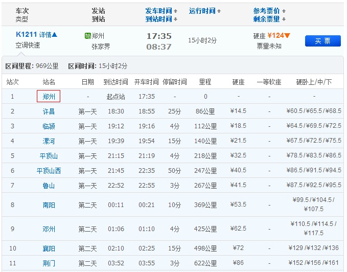
Task: Sort by 到站时间 arrival time arrow
Action: click(x=176, y=19)
